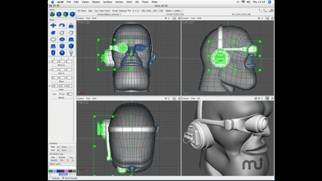Set surfaces to single-sided 1S

coord(67,160)
